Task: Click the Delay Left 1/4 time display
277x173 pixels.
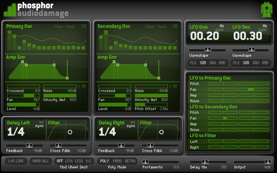Action: [16, 131]
